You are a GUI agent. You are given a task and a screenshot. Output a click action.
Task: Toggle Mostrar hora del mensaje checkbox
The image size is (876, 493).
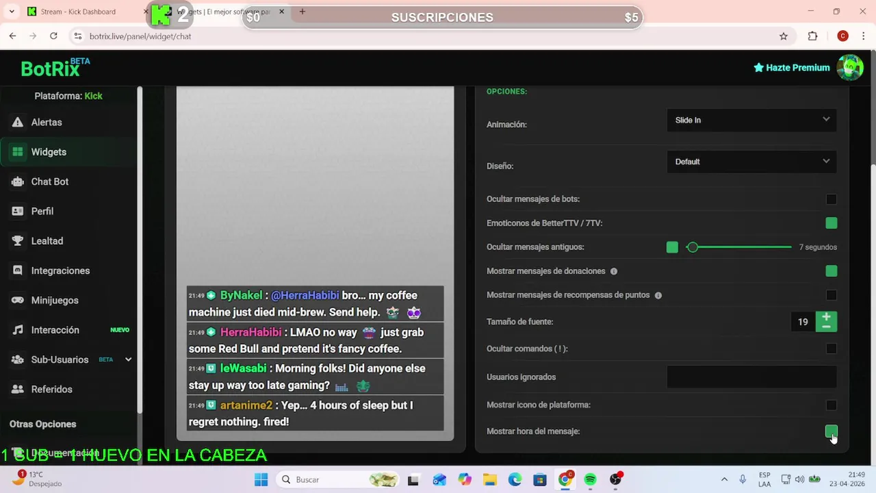coord(831,431)
